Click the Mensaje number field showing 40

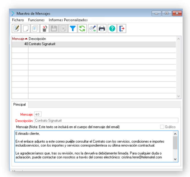[x=38, y=114]
